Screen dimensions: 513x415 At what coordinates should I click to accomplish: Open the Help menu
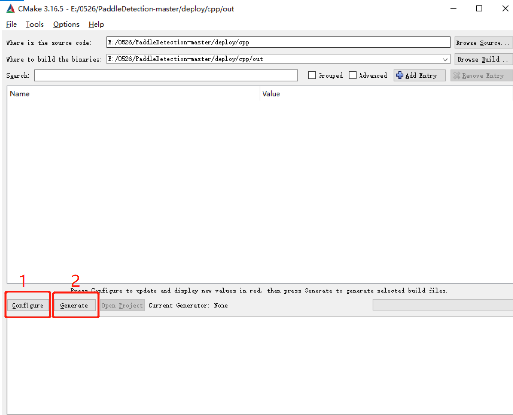(x=96, y=24)
